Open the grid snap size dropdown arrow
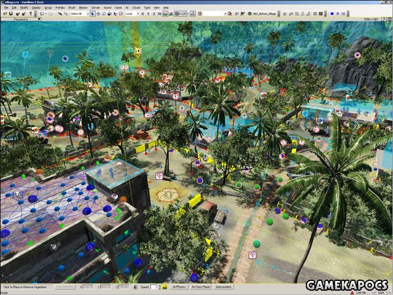 tap(189, 14)
